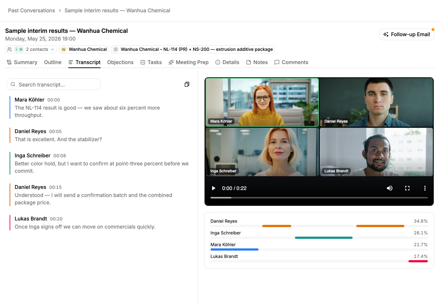The image size is (440, 304).
Task: Generate a Follow-up Email
Action: 406,34
